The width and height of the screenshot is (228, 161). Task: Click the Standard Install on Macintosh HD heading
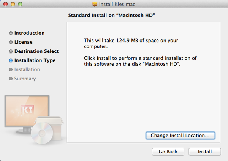click(x=111, y=15)
